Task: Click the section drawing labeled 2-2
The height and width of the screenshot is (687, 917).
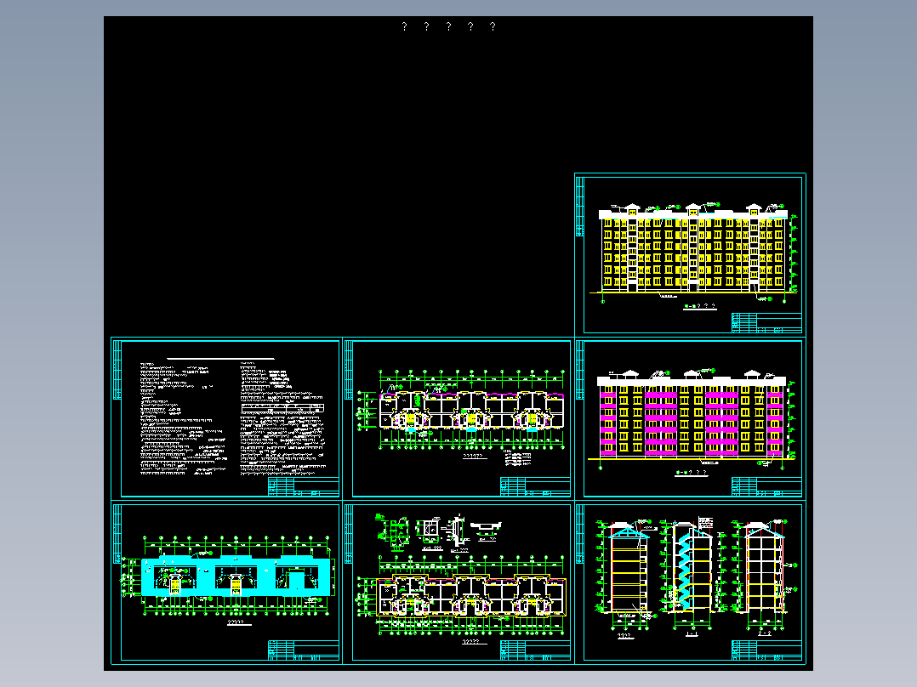Action: point(765,576)
